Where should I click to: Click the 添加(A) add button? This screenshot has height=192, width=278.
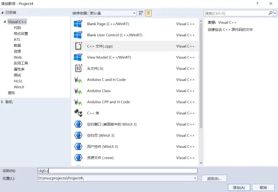(239, 187)
